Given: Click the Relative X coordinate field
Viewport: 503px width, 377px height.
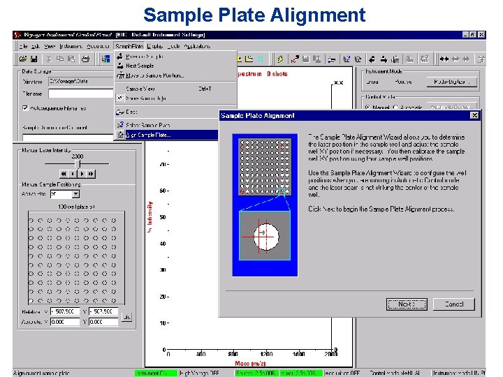Looking at the screenshot, I should click(65, 311).
